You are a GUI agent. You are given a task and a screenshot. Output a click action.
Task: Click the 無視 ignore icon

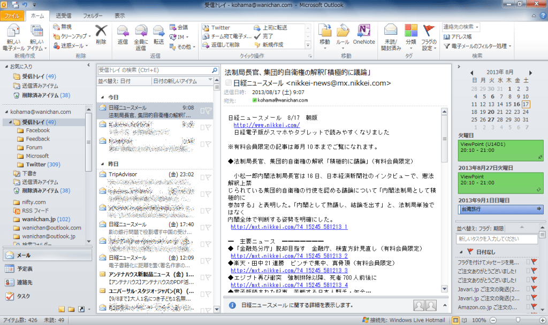click(x=56, y=27)
